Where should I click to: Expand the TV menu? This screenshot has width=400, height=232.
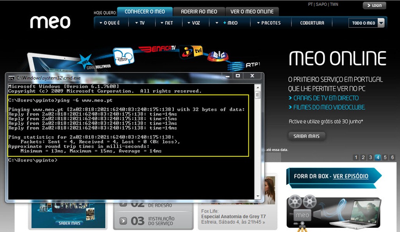[140, 23]
